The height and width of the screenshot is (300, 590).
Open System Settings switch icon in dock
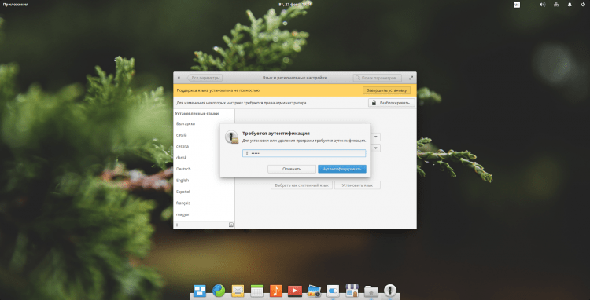[x=333, y=291]
